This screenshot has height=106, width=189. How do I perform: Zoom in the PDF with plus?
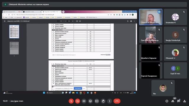[x=73, y=21]
